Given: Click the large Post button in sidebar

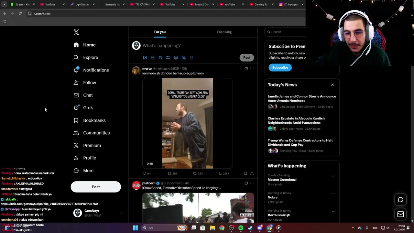Looking at the screenshot, I should click(x=96, y=187).
